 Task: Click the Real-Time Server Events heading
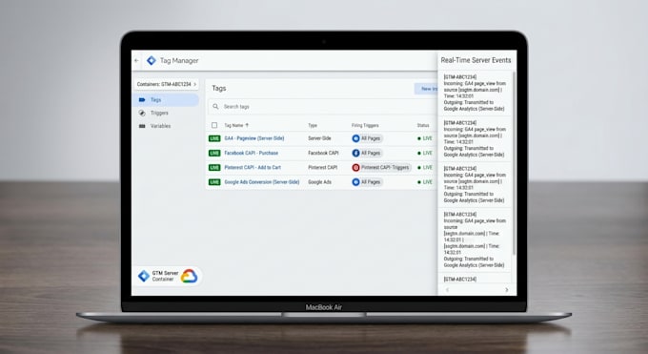476,60
